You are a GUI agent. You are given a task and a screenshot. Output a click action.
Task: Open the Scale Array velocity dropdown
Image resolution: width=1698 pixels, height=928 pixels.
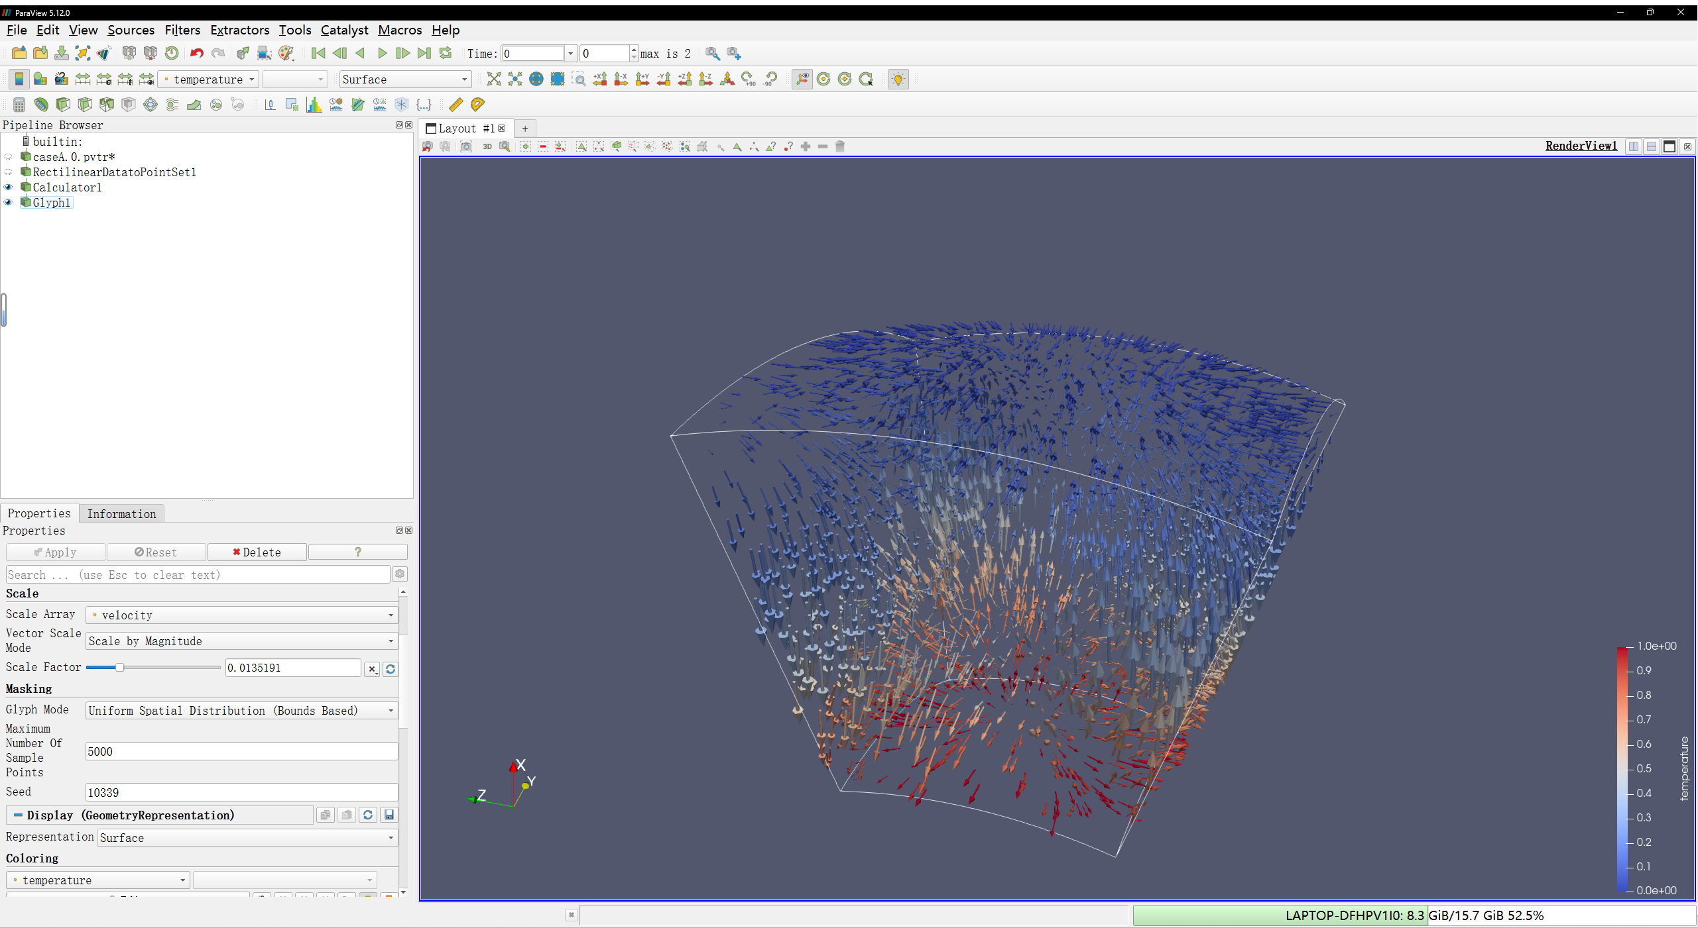click(242, 615)
